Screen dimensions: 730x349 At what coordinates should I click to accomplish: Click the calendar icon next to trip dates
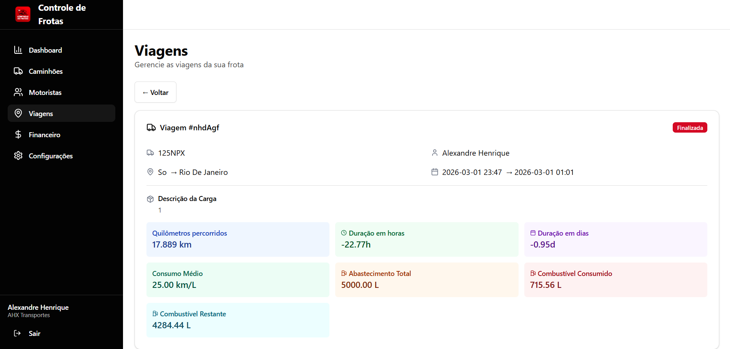click(434, 172)
